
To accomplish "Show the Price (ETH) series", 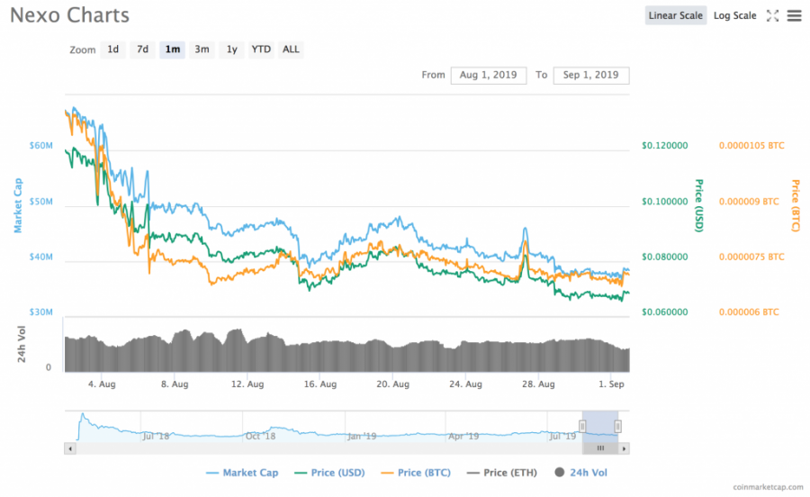I will (501, 472).
